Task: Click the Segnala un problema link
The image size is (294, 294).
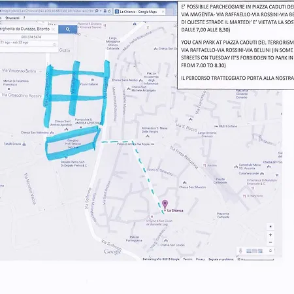Action: [221, 259]
